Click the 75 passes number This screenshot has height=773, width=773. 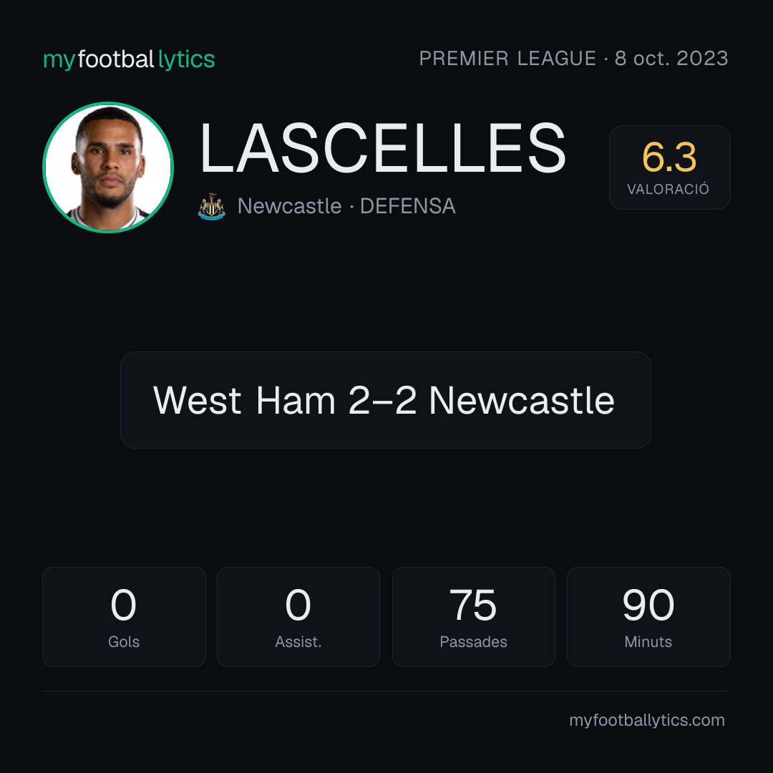point(473,605)
